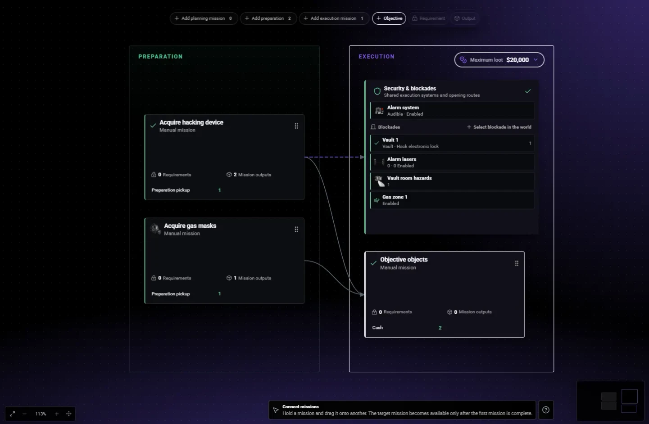Click the gas mask icon on Acquire gas masks
The image size is (649, 424).
click(x=155, y=229)
